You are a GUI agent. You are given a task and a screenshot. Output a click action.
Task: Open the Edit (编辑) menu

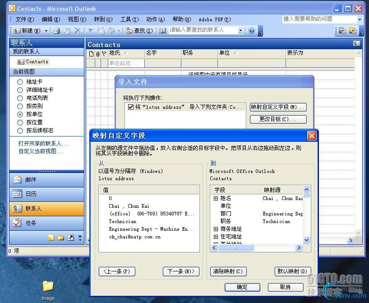[51, 19]
